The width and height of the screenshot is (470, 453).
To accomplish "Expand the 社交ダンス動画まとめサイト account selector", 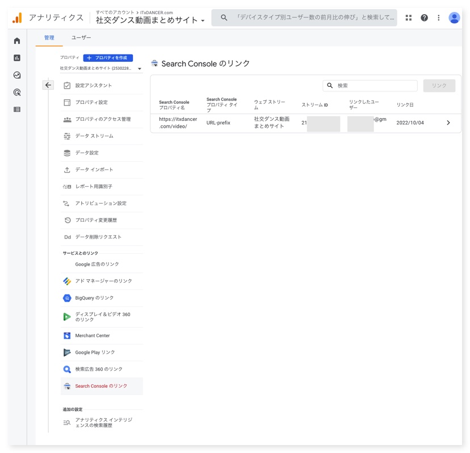I will pos(150,20).
